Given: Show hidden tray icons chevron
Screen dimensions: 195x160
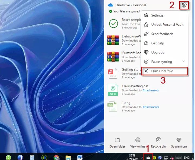Looking at the screenshot, I should click(142, 158).
